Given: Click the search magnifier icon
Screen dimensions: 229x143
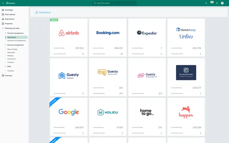Looking at the screenshot, I should 95,3.
